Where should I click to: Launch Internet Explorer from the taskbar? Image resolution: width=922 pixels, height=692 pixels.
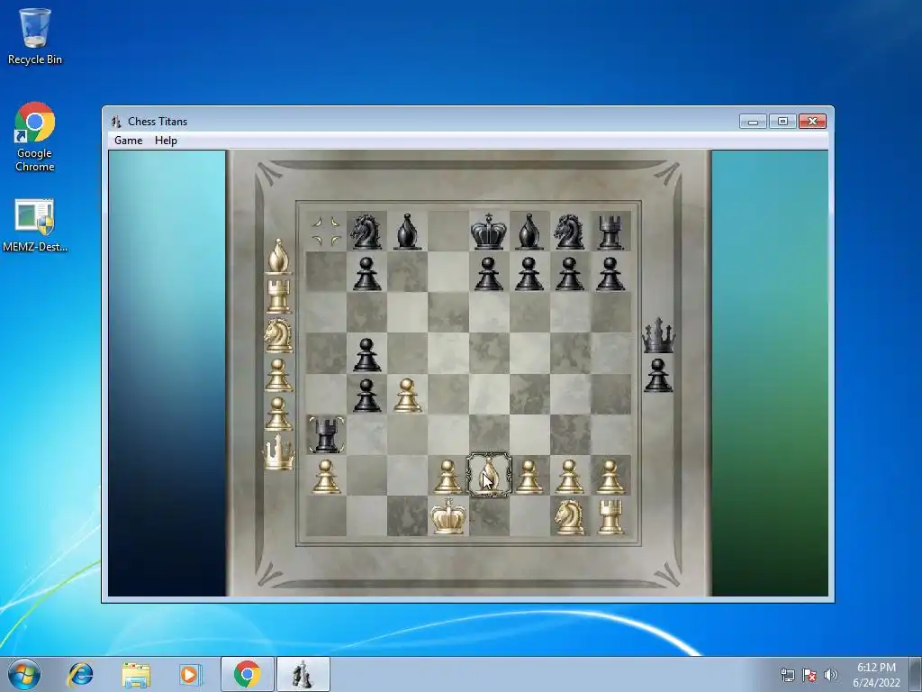pos(80,674)
